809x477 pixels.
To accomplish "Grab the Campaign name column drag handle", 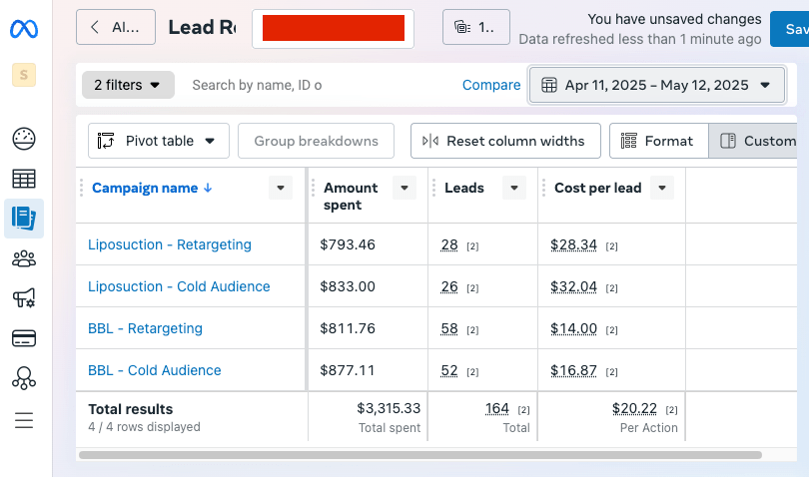I will point(82,188).
